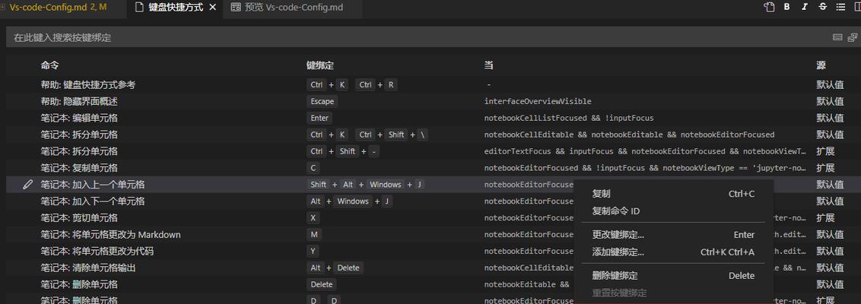Click the Enter keybinding cell
This screenshot has width=861, height=304.
(319, 118)
